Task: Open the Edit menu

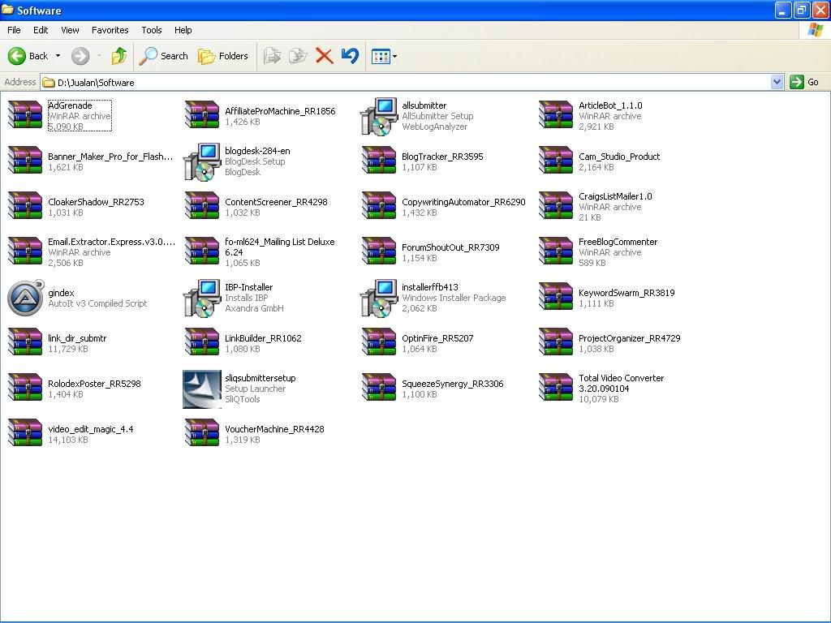Action: coord(41,30)
